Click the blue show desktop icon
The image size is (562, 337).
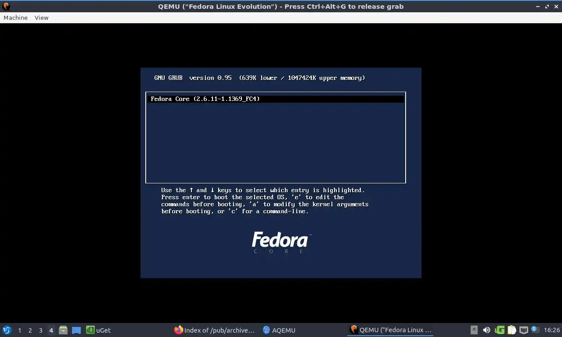[x=76, y=330]
